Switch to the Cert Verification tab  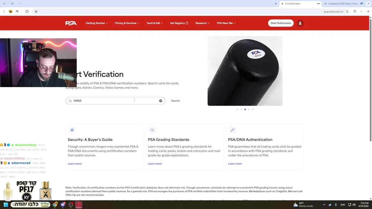click(x=301, y=4)
